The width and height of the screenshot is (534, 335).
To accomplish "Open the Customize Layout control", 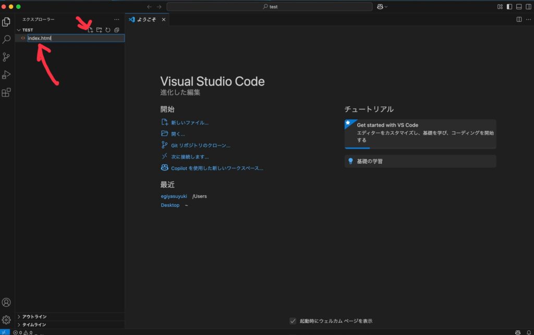I will click(500, 7).
